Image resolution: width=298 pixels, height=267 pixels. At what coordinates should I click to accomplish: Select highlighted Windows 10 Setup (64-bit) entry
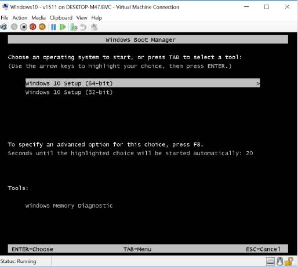[143, 83]
